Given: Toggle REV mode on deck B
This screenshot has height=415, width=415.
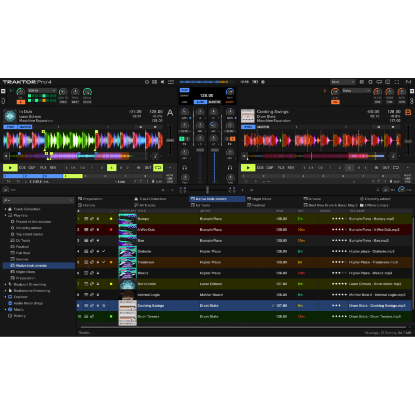Looking at the screenshot, I should pyautogui.click(x=291, y=168).
